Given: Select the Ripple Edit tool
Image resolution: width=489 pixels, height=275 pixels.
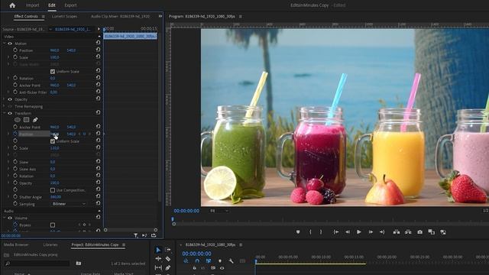Looking at the screenshot, I should click(158, 259).
